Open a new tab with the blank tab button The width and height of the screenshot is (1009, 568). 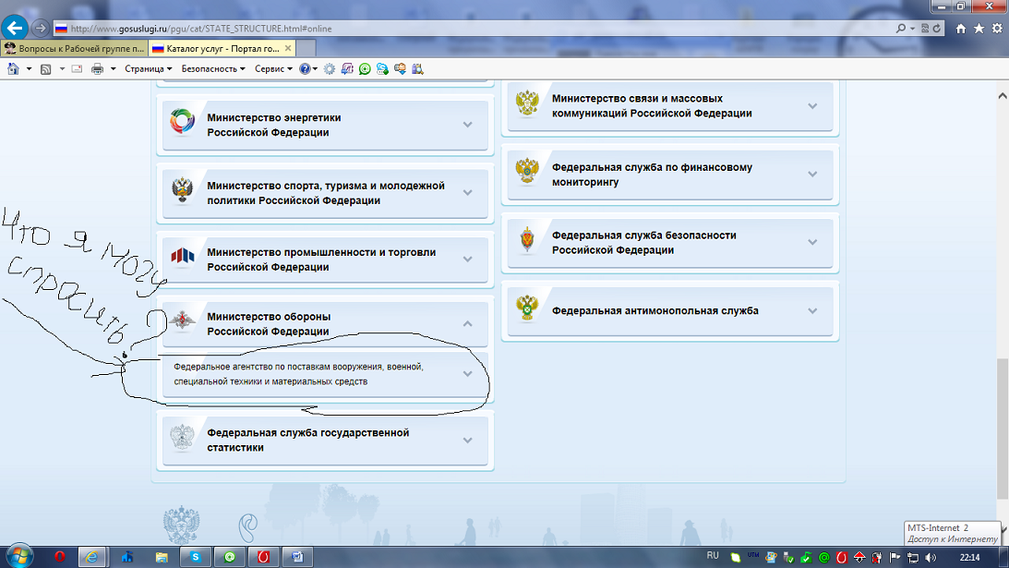[306, 48]
